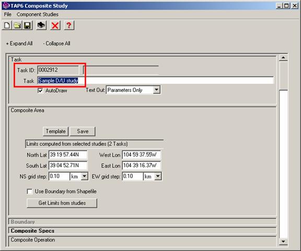Click the scrollbar down arrow
Screen dimensions: 301x251
(283, 242)
